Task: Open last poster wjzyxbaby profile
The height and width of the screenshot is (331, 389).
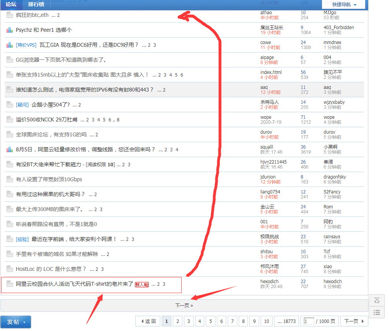Action: (x=334, y=102)
